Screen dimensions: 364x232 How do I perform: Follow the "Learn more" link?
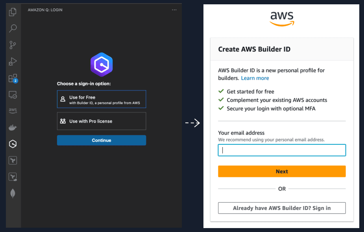(x=255, y=78)
